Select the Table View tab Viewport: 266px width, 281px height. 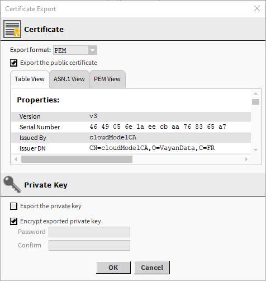[x=30, y=79]
